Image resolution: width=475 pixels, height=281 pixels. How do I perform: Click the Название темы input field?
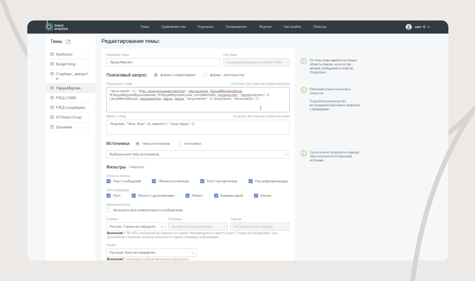(x=163, y=62)
